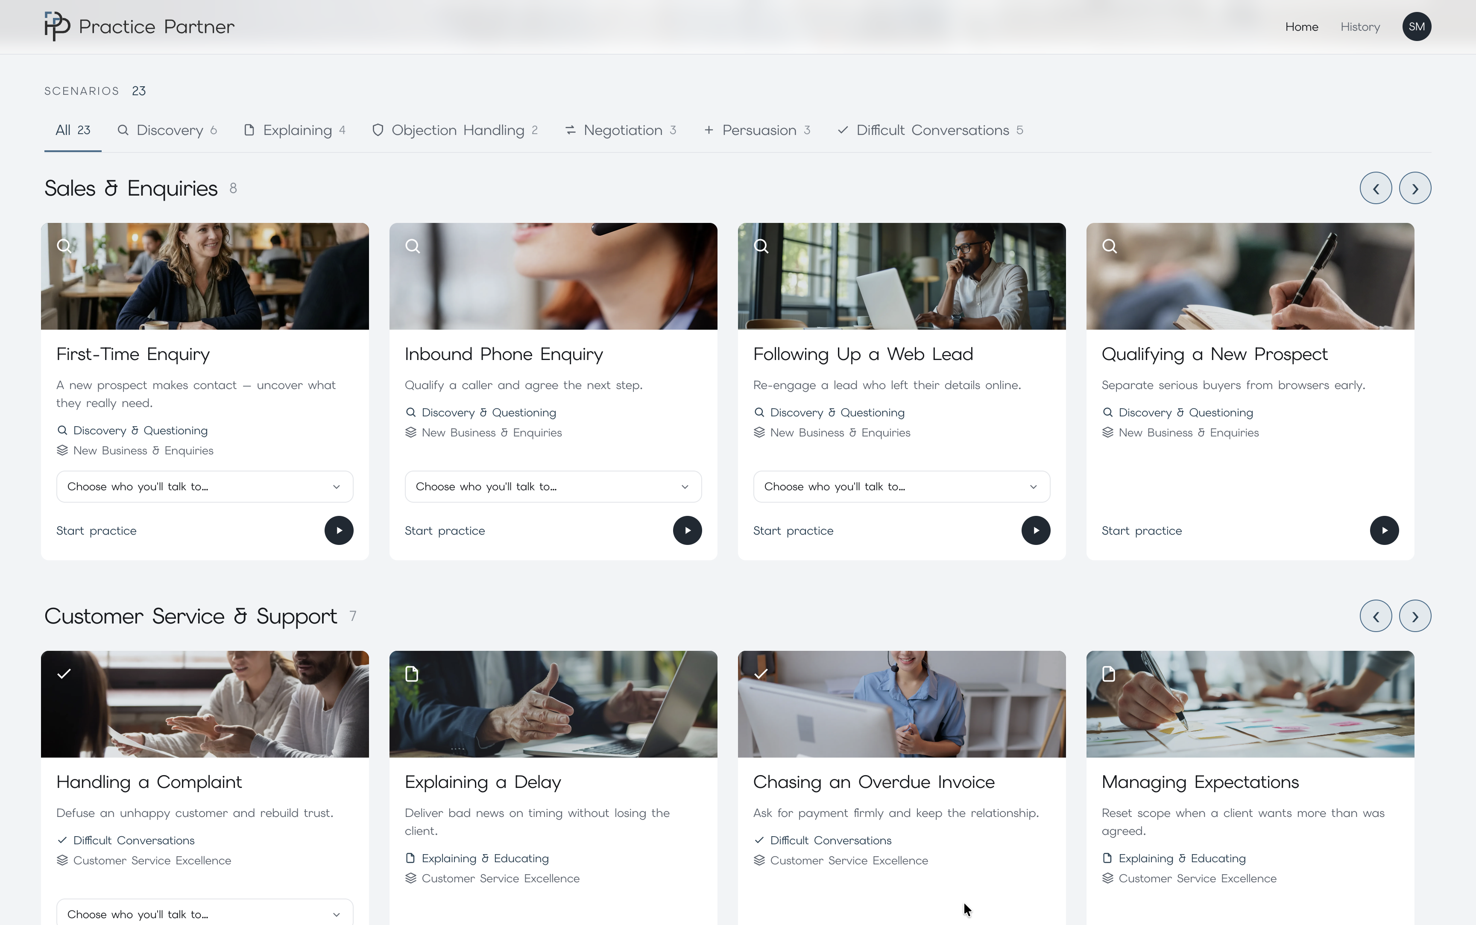
Task: Play the Inbound Phone Enquiry scenario
Action: click(x=687, y=530)
